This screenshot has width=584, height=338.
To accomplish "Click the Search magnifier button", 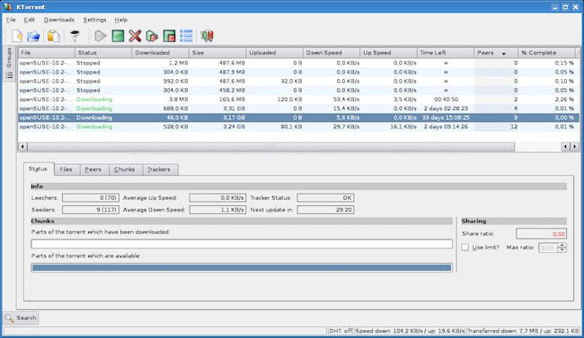I will (x=21, y=318).
